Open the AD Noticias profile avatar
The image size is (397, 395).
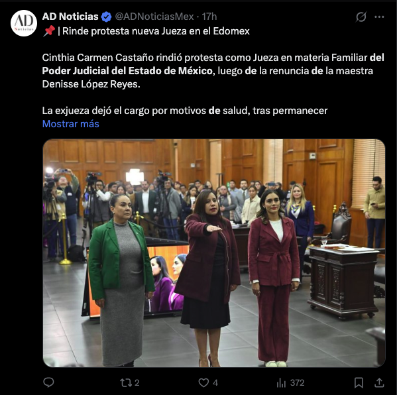(24, 23)
